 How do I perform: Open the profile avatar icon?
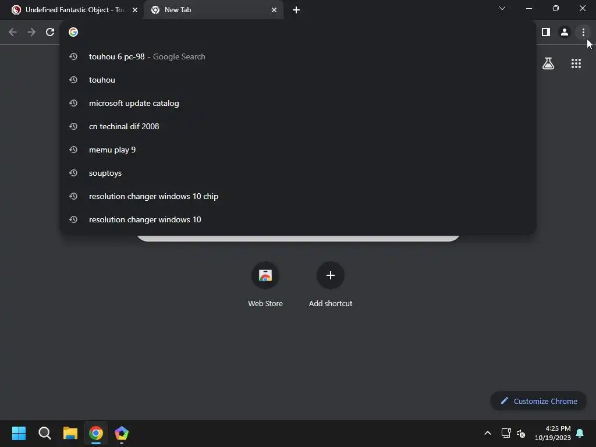click(x=565, y=33)
